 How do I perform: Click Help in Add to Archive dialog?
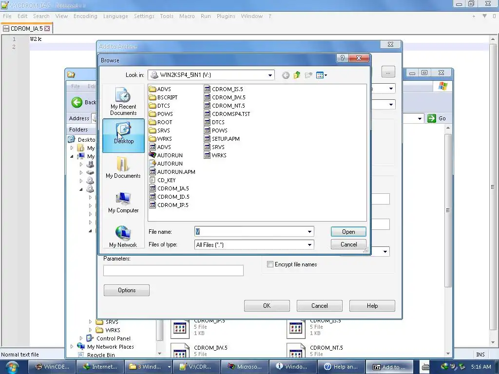[372, 306]
